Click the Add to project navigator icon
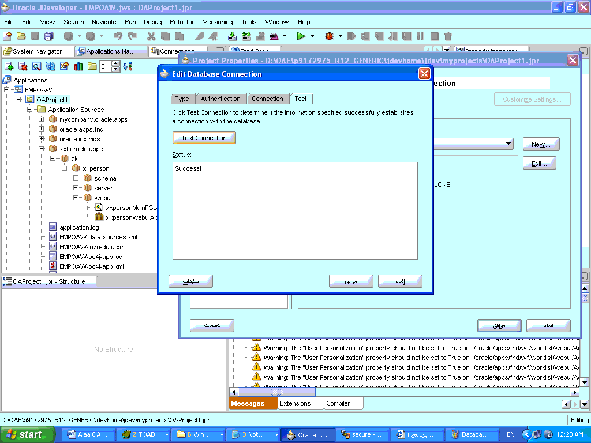This screenshot has width=591, height=443. tap(9, 67)
